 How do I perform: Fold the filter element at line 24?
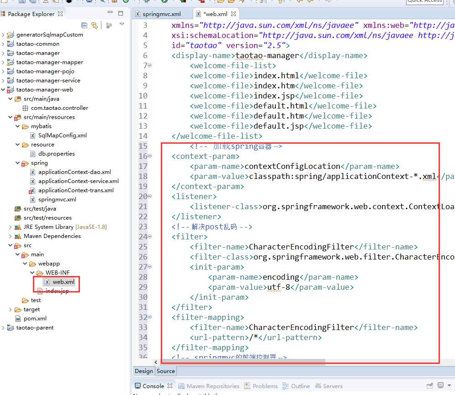tap(150, 237)
